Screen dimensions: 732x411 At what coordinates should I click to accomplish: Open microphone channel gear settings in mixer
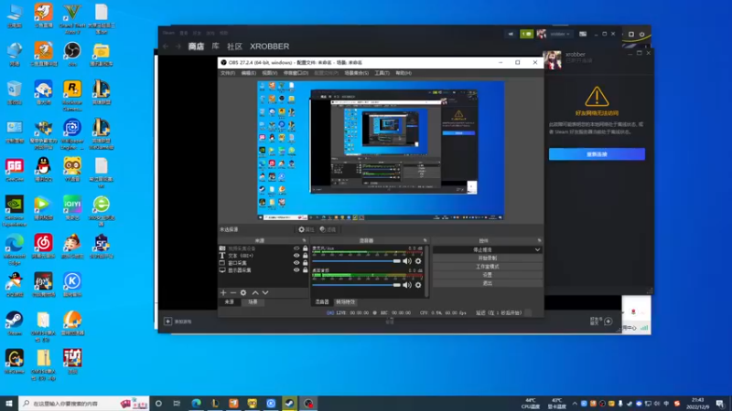pos(418,261)
